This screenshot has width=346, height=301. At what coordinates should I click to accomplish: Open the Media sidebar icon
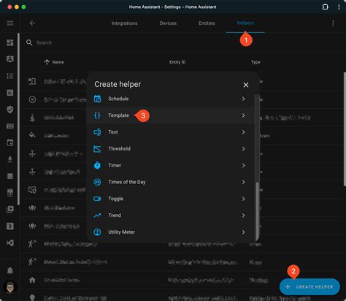tap(10, 210)
